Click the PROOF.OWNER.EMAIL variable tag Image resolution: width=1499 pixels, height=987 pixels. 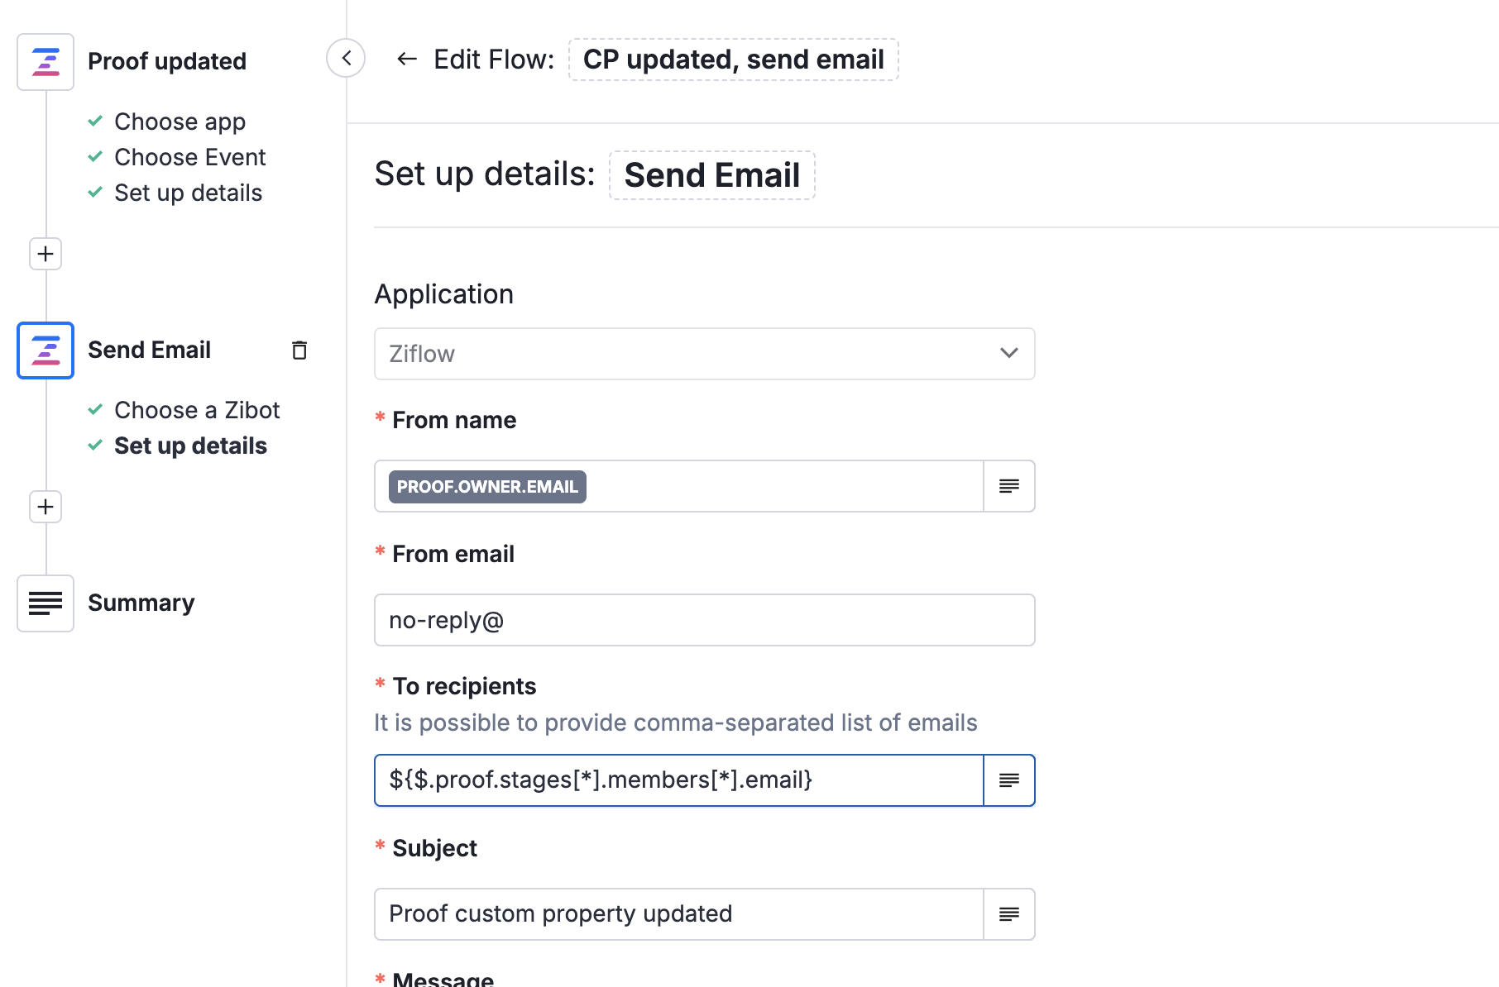coord(487,487)
